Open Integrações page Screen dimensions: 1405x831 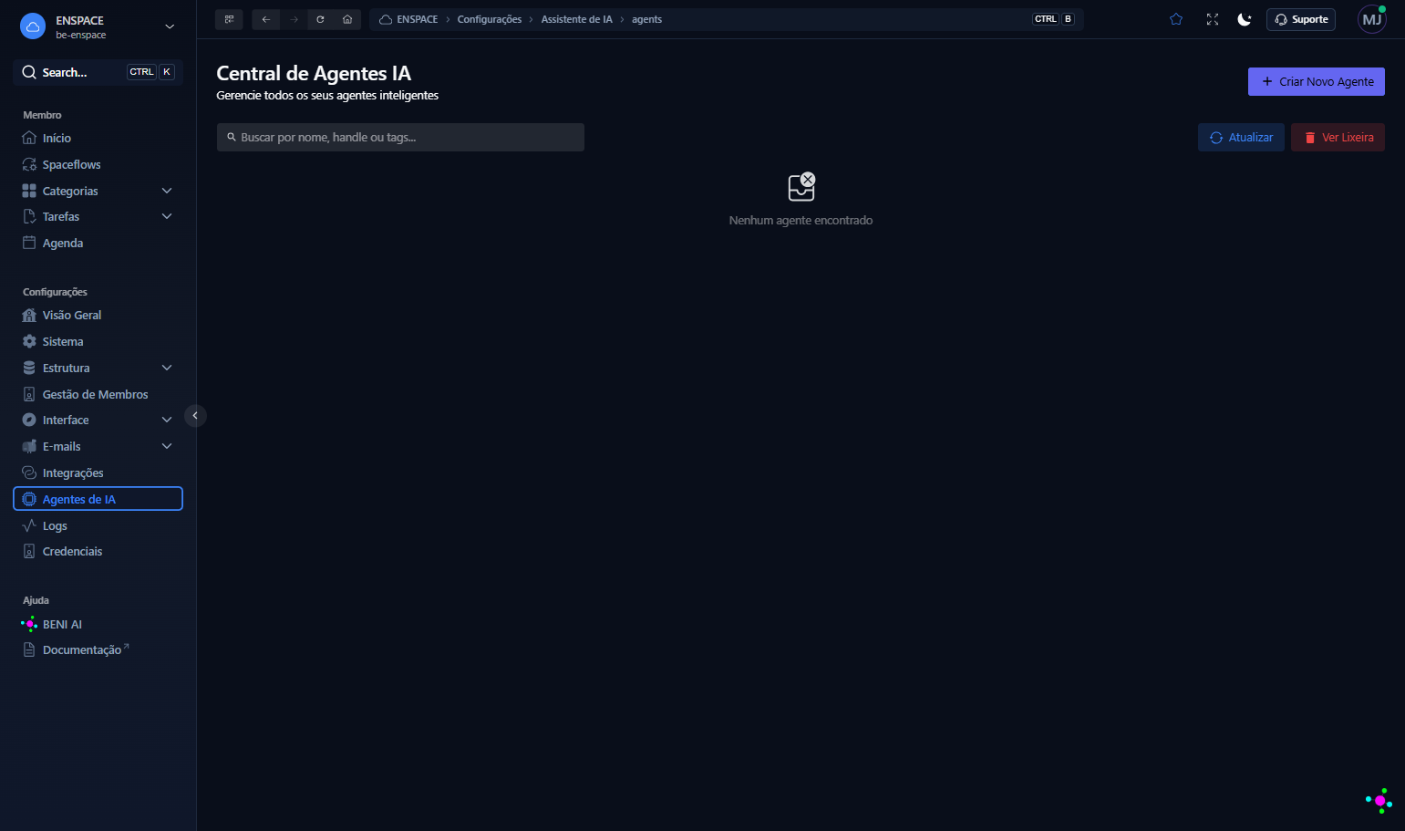pyautogui.click(x=98, y=473)
